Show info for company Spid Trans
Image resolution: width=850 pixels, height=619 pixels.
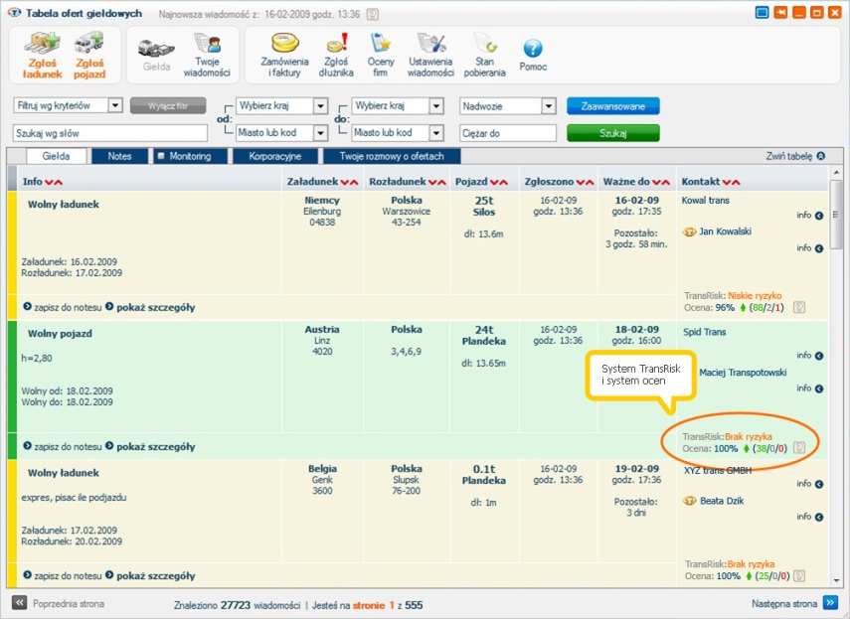click(x=810, y=356)
